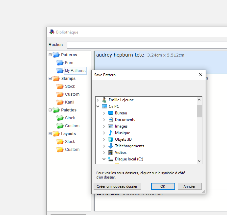Select the blue Free patterns folder icon
The height and width of the screenshot is (215, 227).
click(x=60, y=63)
